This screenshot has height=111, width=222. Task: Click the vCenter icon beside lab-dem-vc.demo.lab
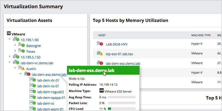(16, 62)
